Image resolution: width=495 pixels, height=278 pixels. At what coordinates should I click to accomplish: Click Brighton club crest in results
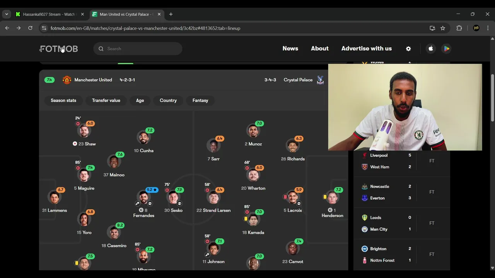click(x=364, y=249)
